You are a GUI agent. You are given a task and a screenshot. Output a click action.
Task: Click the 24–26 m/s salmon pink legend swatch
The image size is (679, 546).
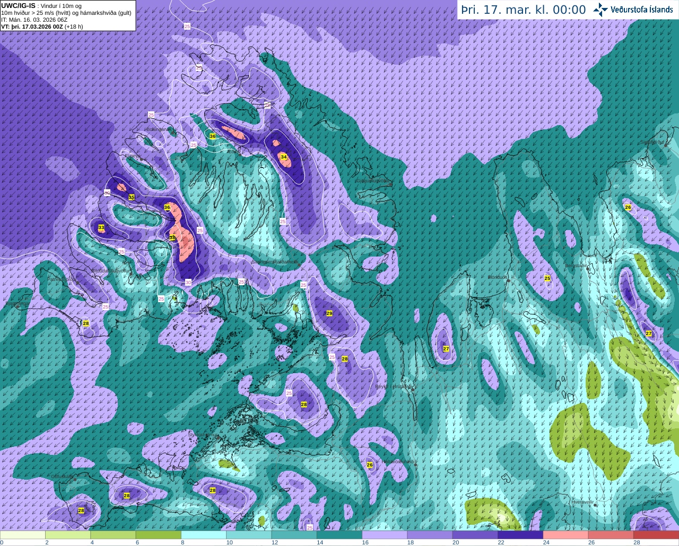pyautogui.click(x=565, y=535)
